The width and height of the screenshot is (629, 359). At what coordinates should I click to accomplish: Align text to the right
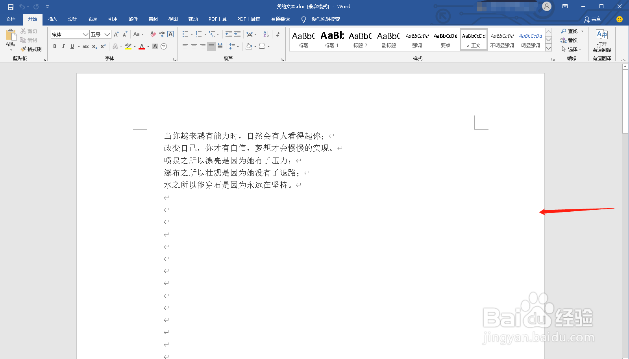203,46
